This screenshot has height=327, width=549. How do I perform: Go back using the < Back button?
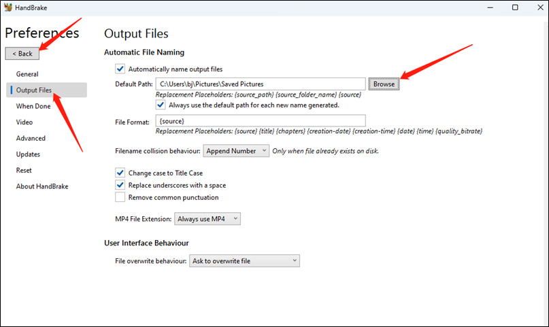coord(22,54)
